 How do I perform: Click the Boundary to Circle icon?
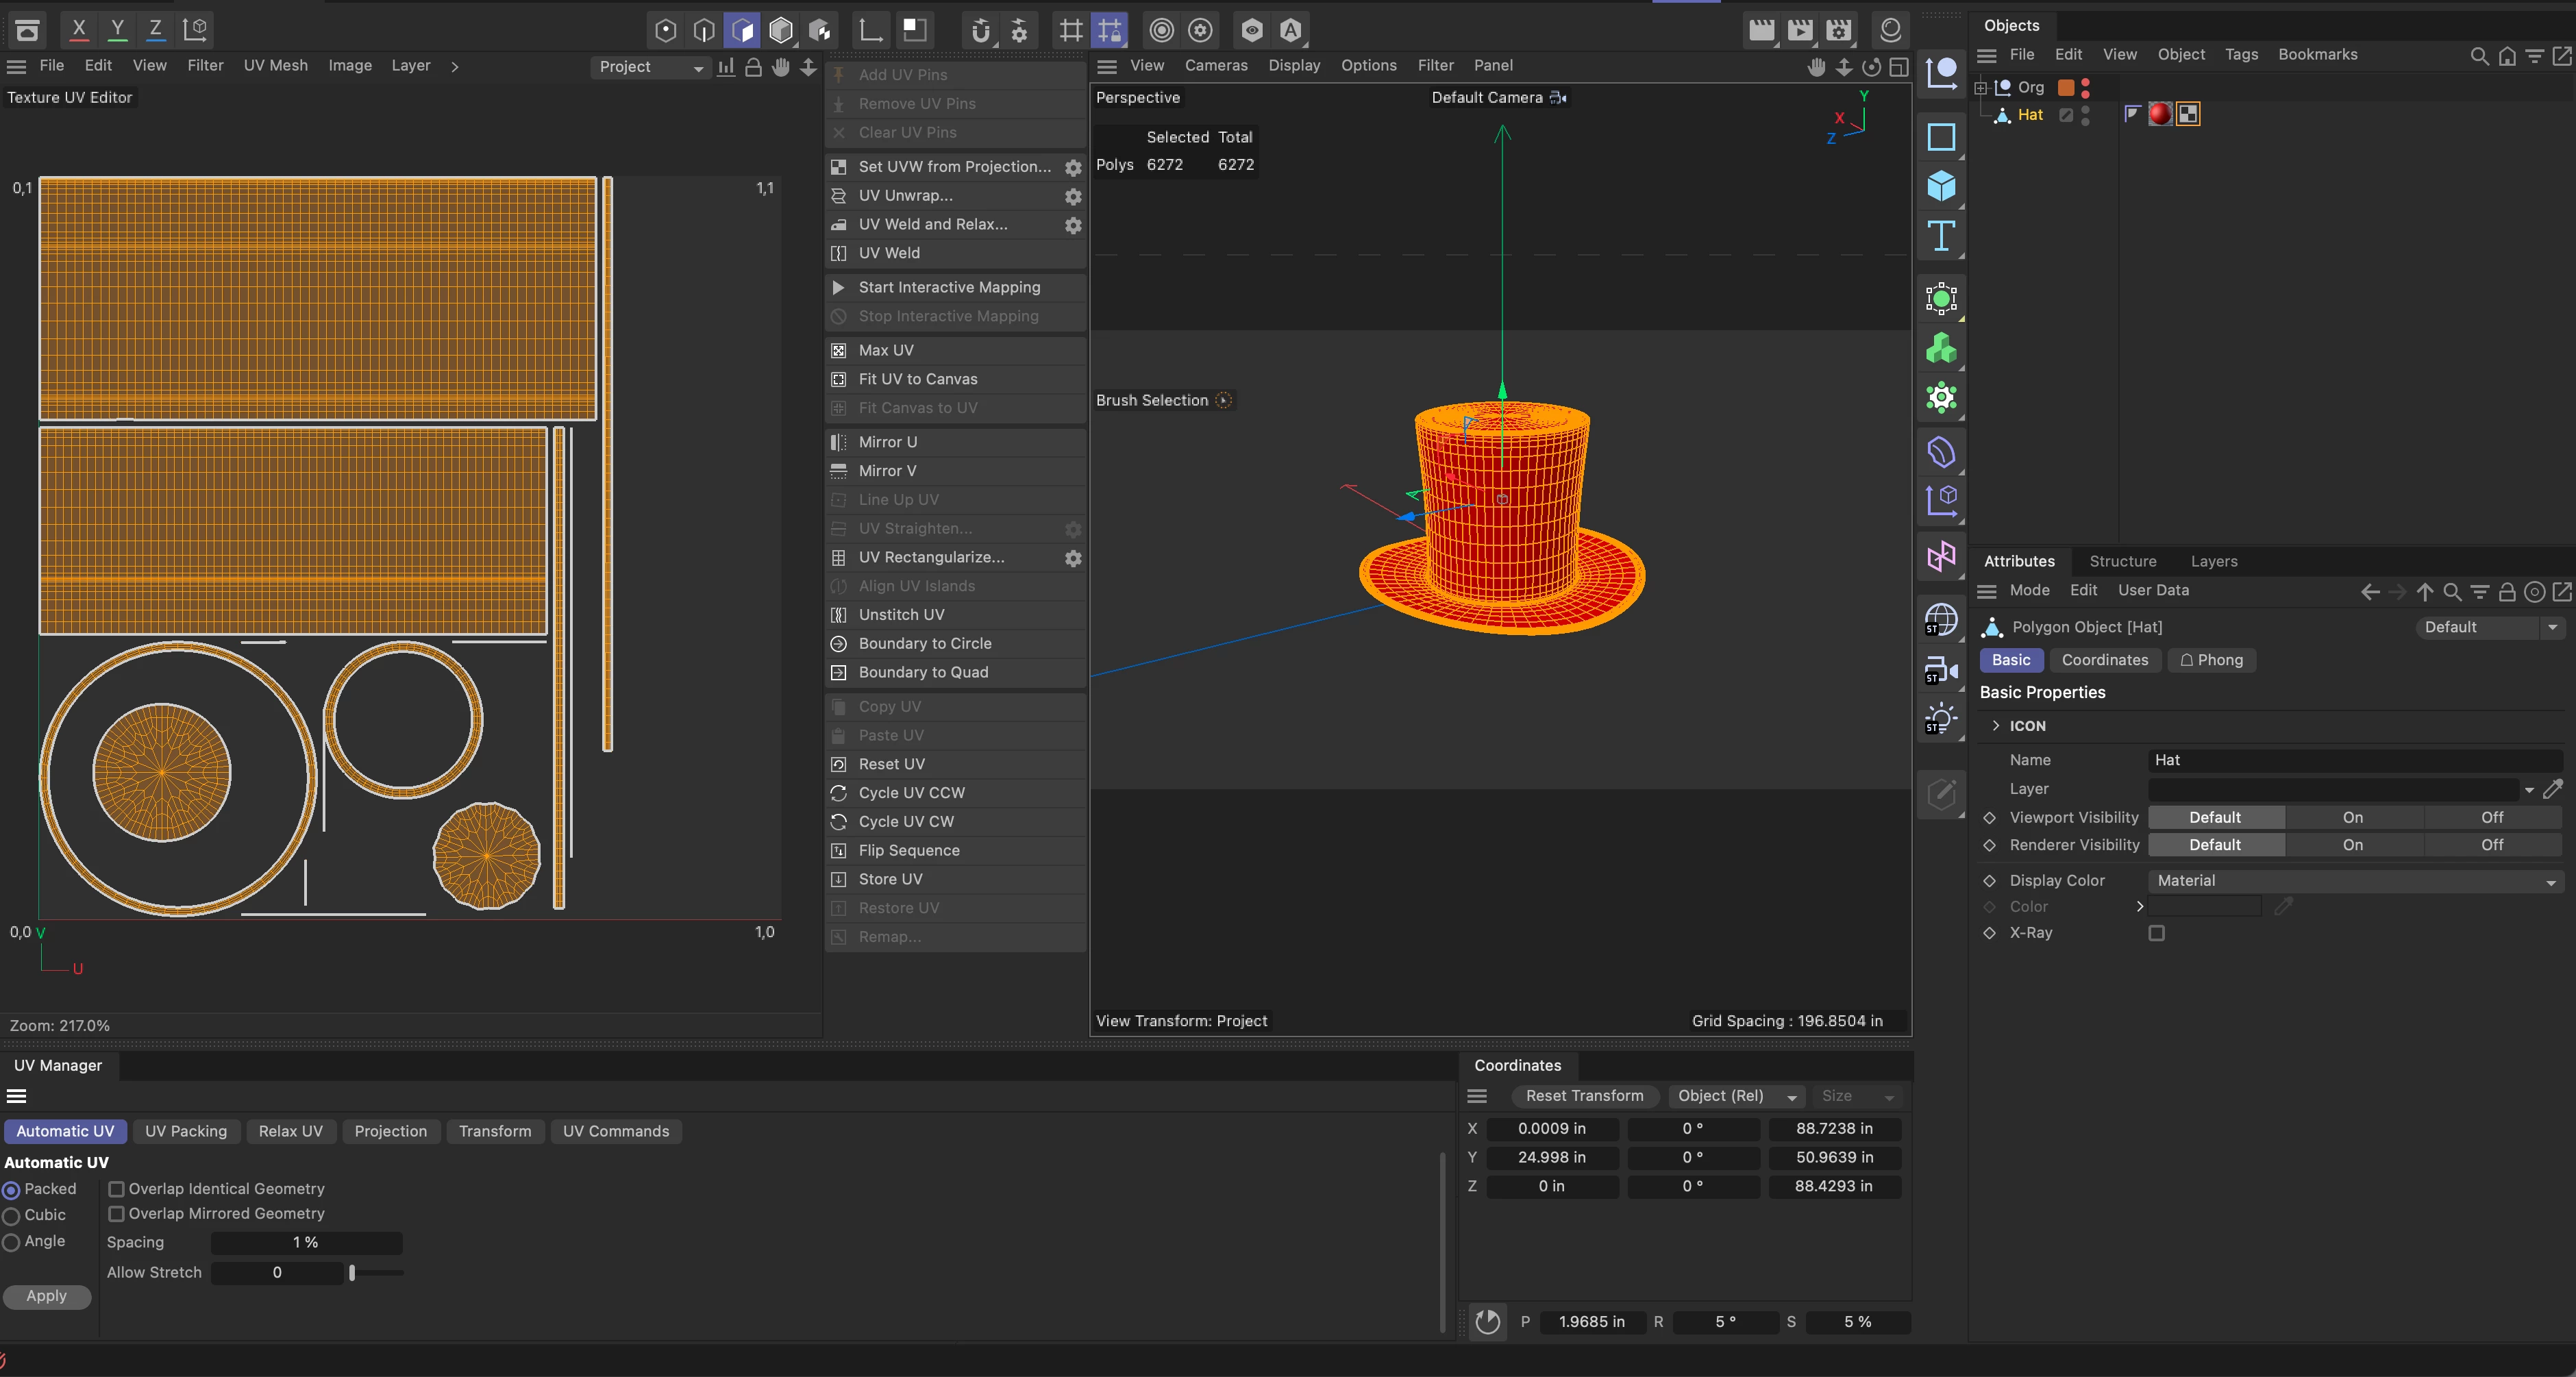pyautogui.click(x=839, y=644)
